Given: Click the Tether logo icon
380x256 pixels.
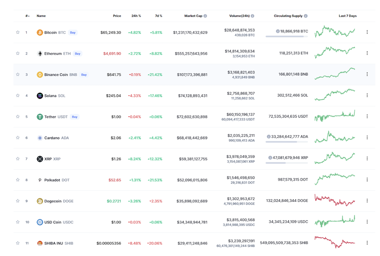Looking at the screenshot, I should coord(40,117).
